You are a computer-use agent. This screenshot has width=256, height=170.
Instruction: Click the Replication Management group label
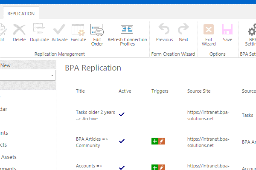[59, 54]
